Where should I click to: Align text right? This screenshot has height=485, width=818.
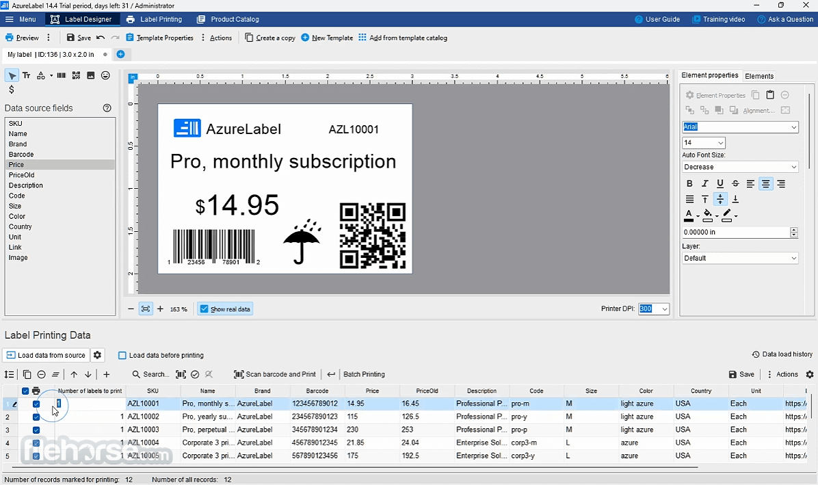[x=781, y=183]
